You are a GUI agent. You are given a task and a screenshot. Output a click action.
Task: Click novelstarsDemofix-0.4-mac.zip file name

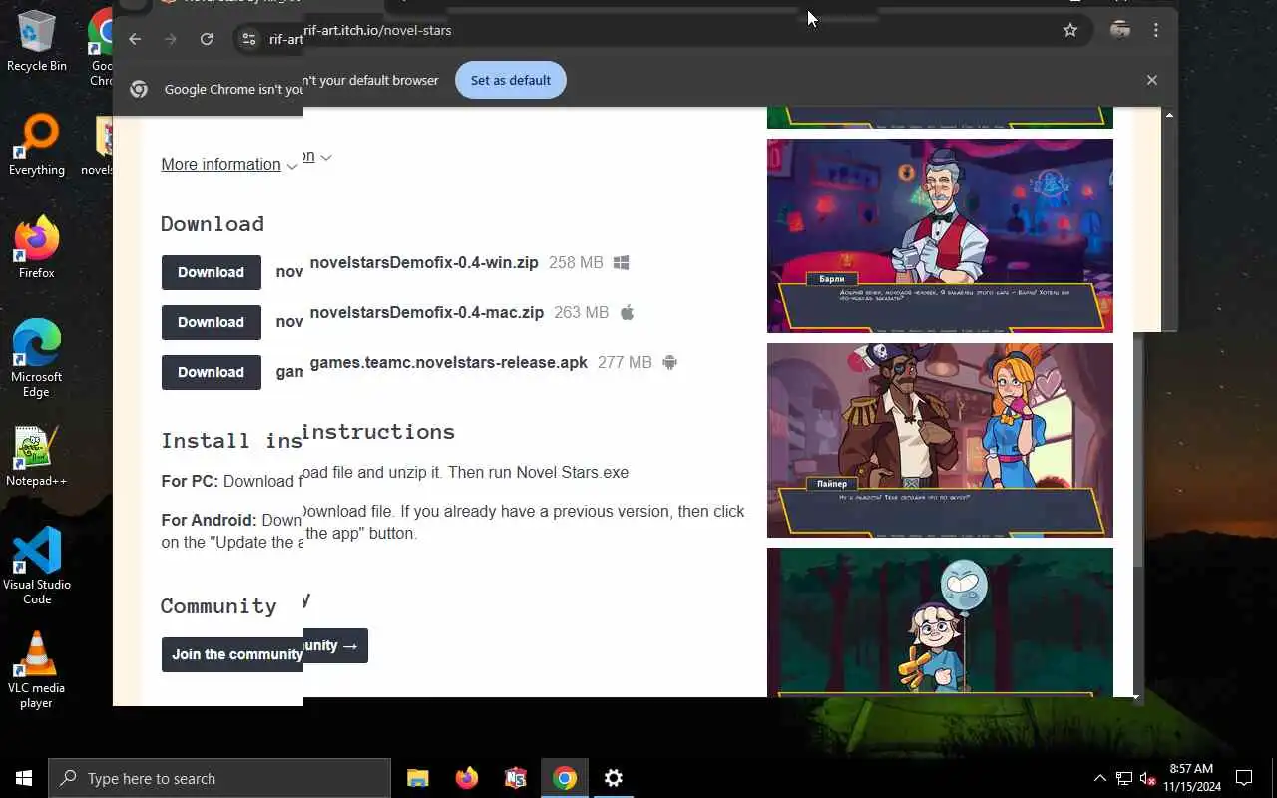pyautogui.click(x=427, y=313)
